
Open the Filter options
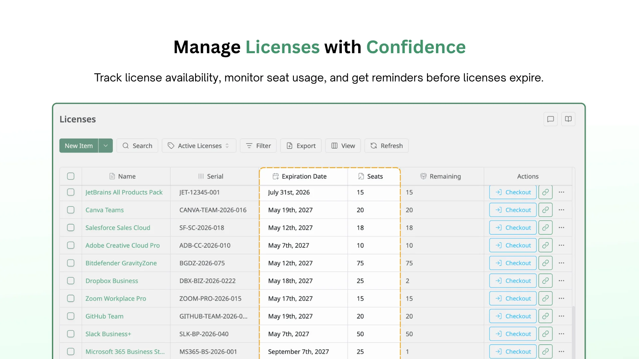tap(258, 146)
